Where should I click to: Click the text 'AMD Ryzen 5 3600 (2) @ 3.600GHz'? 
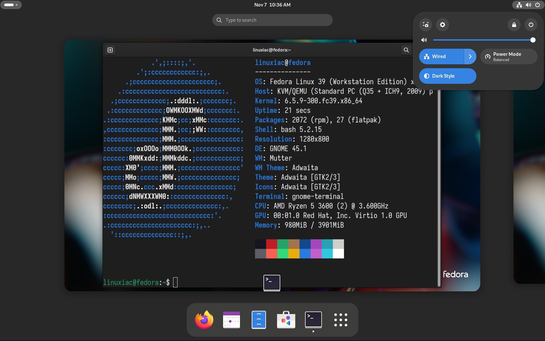331,206
